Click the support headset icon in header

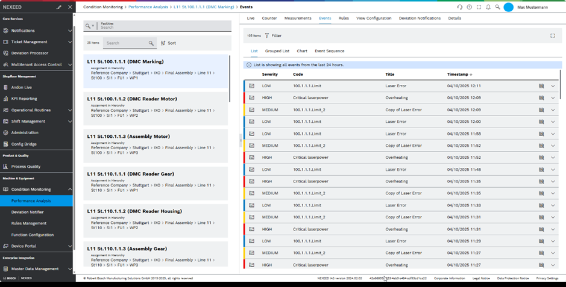pos(460,7)
